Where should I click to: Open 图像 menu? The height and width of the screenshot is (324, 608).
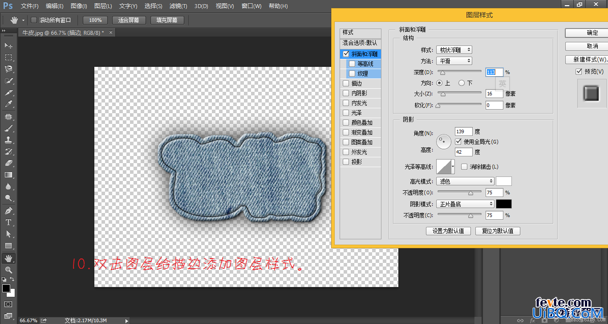[79, 6]
